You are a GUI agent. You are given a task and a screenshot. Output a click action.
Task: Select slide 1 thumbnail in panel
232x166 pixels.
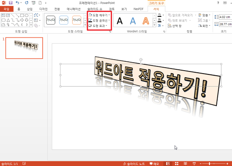pos(24,48)
